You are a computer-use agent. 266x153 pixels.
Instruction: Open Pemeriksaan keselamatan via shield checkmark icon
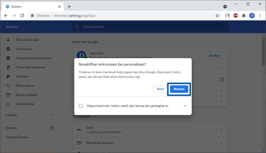8,58
